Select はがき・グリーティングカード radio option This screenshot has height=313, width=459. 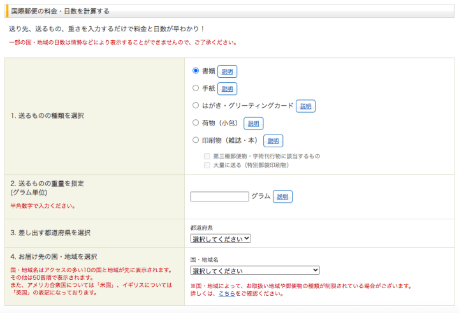196,105
